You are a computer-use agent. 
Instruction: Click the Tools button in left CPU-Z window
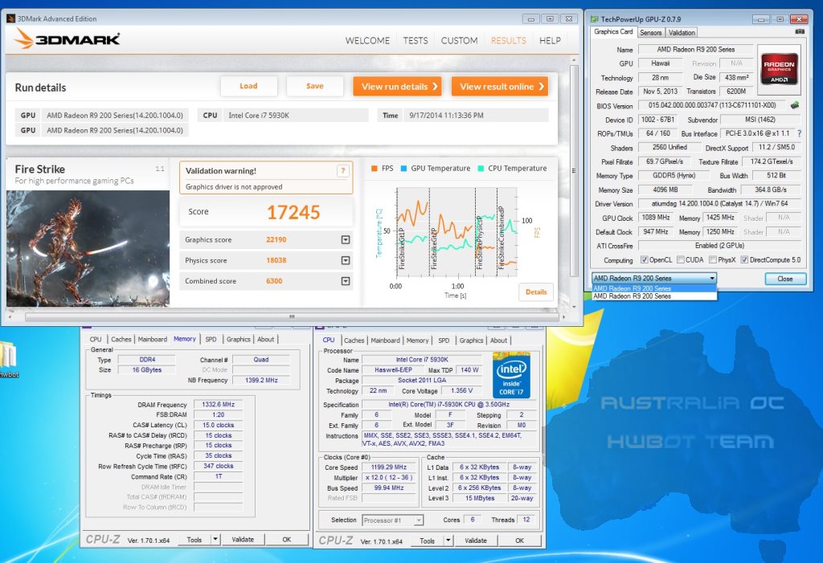pyautogui.click(x=194, y=540)
